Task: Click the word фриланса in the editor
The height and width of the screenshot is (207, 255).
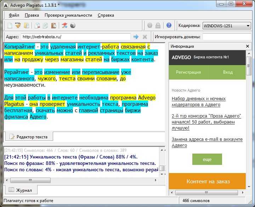Action: tap(16, 117)
